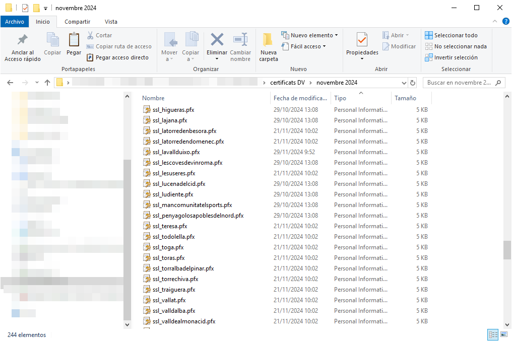The image size is (512, 341).
Task: Click Invertir selección
Action: [451, 57]
